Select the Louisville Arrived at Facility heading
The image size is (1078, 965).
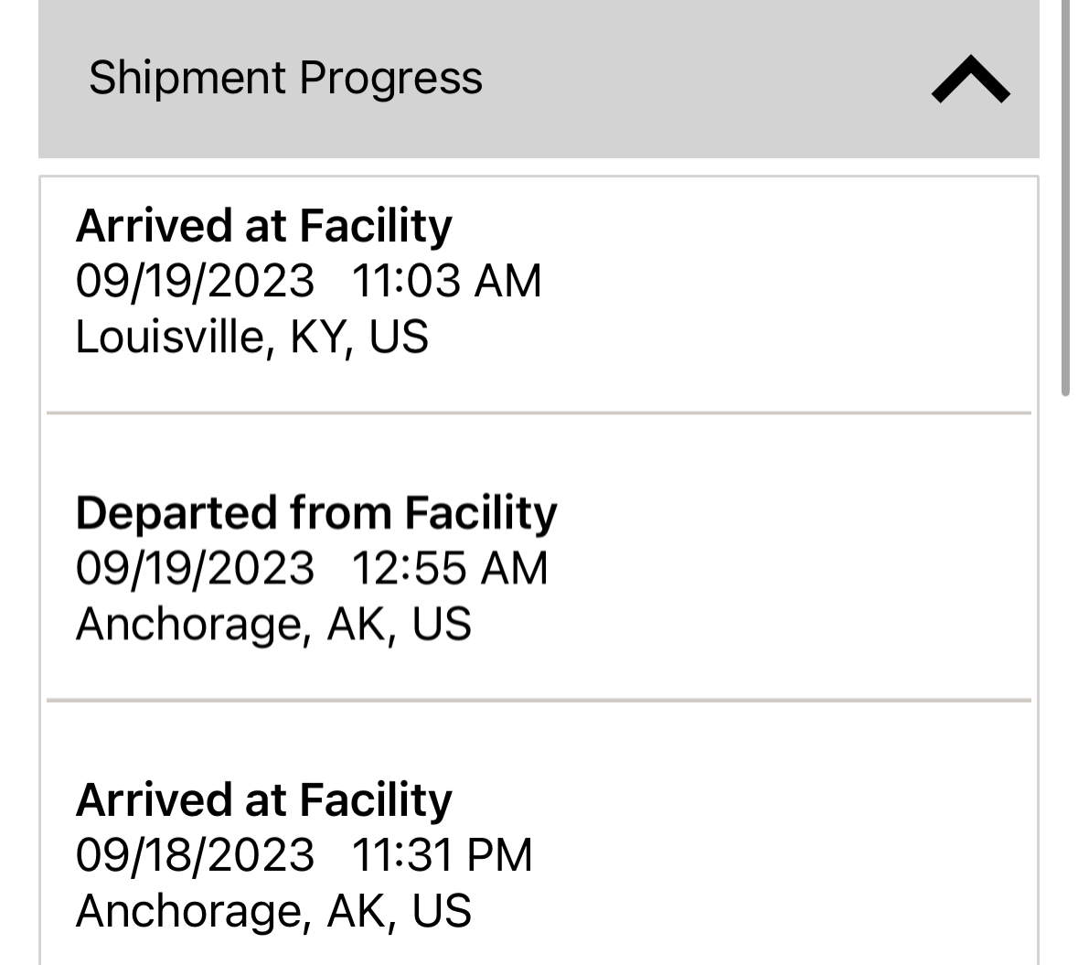264,227
